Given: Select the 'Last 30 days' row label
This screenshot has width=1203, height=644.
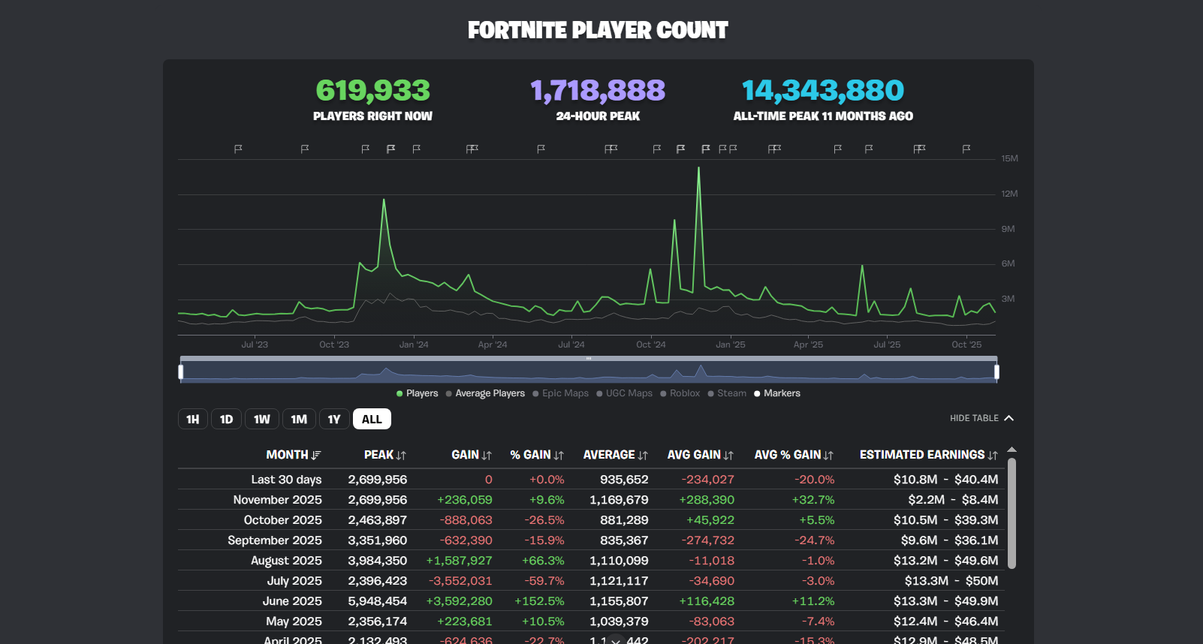Looking at the screenshot, I should pyautogui.click(x=286, y=480).
